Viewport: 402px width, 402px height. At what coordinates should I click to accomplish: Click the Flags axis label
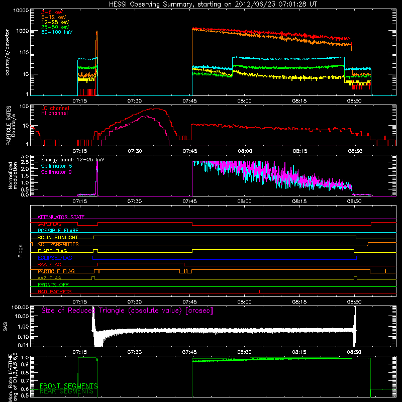tap(20, 251)
